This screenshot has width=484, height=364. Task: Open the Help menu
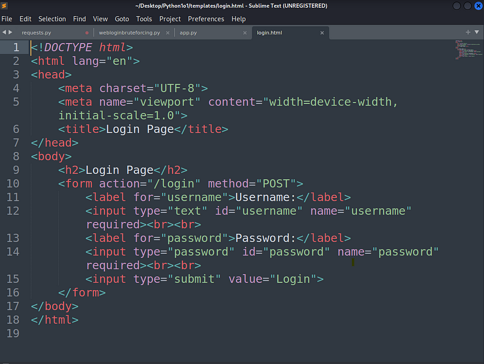(x=238, y=19)
